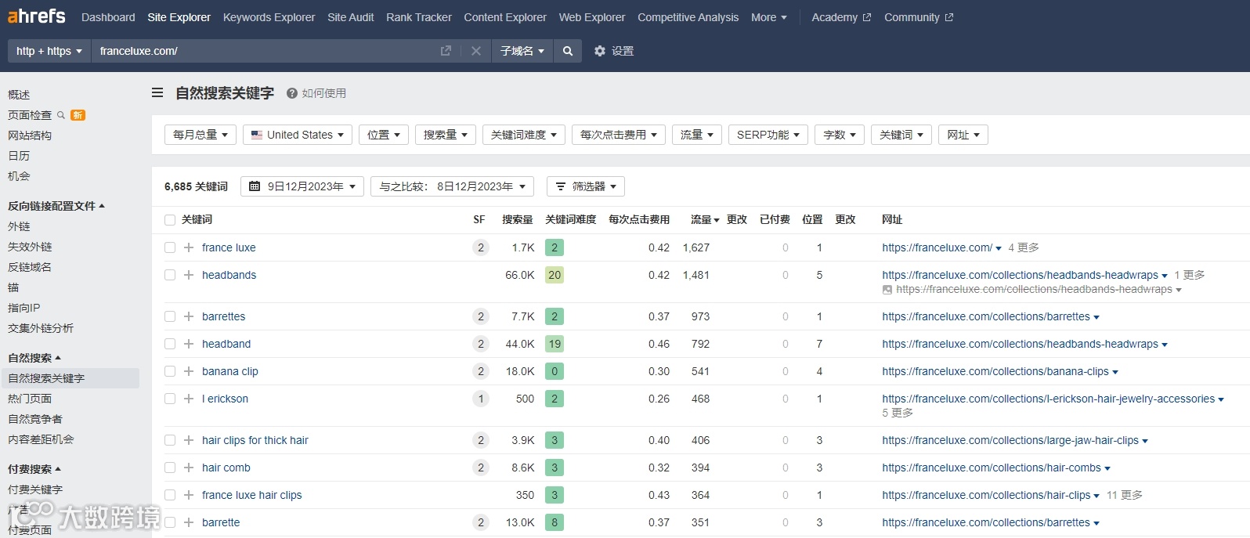Screen dimensions: 1250x538
Task: Check the hair comb row checkbox
Action: tap(170, 468)
